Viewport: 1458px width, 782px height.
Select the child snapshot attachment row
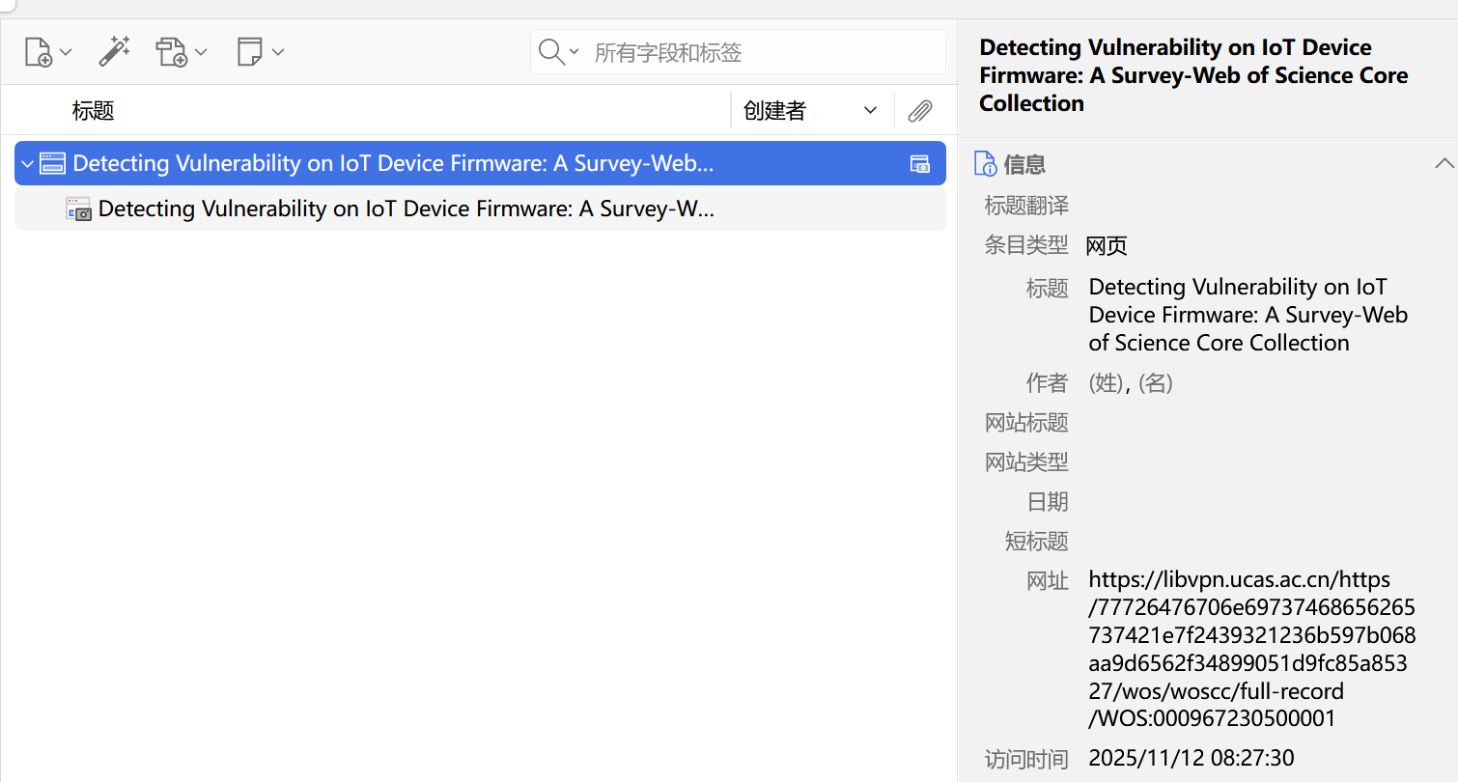pyautogui.click(x=406, y=209)
